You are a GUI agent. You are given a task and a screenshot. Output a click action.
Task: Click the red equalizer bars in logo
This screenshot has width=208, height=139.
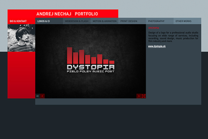pyautogui.click(x=89, y=56)
